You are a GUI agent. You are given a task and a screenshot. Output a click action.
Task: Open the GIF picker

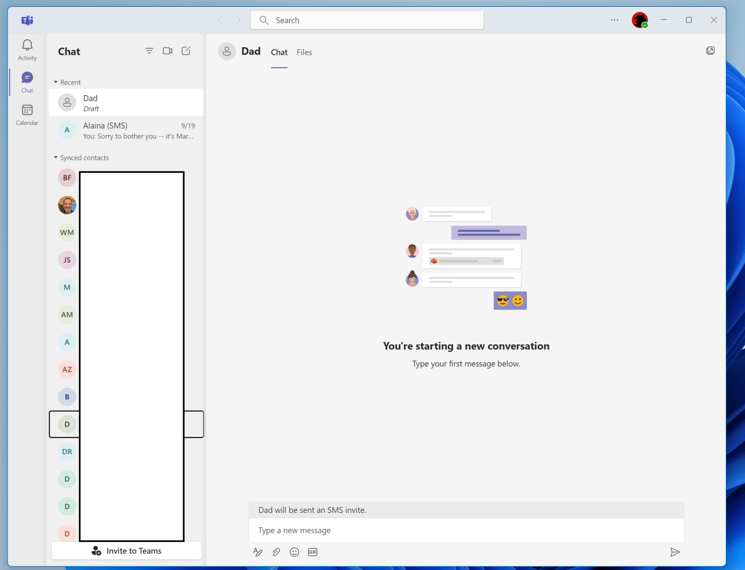pos(313,552)
